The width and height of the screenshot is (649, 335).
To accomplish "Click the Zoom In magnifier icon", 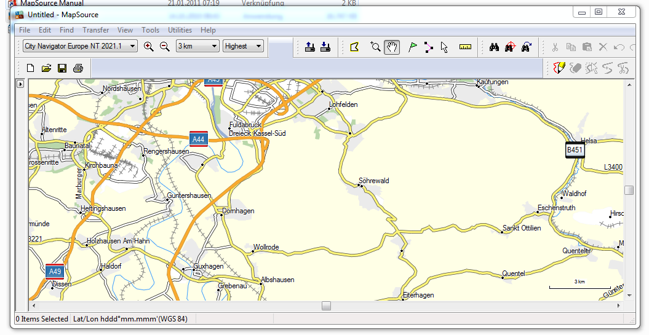I will pyautogui.click(x=148, y=46).
